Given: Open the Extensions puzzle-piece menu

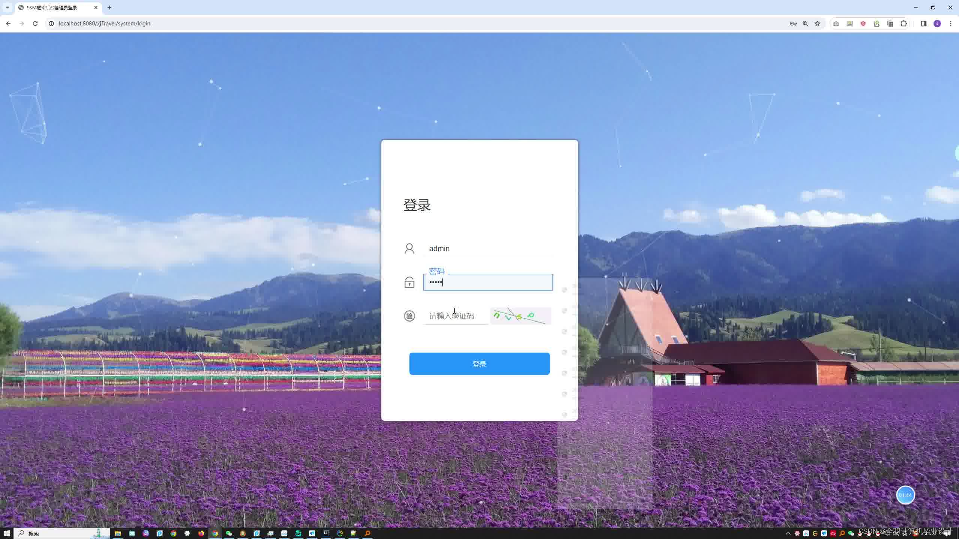Looking at the screenshot, I should 904,24.
